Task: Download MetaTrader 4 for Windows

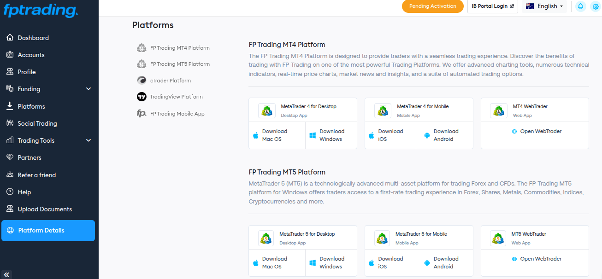Action: pos(331,135)
